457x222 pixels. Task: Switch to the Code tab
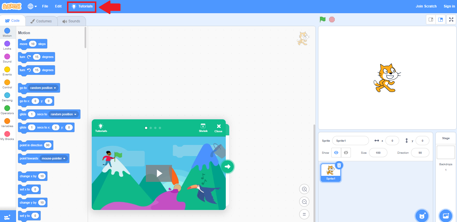pos(12,21)
